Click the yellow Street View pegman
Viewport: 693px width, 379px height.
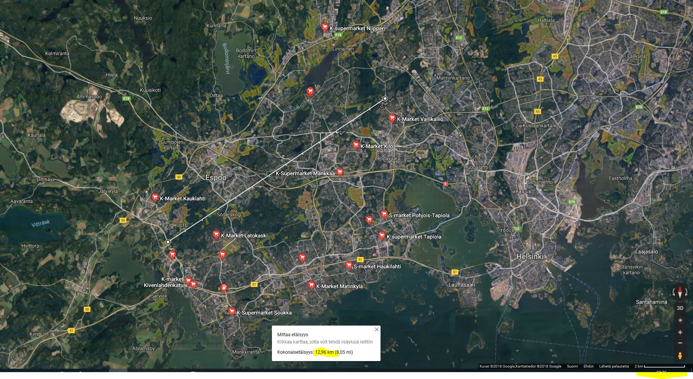[680, 356]
